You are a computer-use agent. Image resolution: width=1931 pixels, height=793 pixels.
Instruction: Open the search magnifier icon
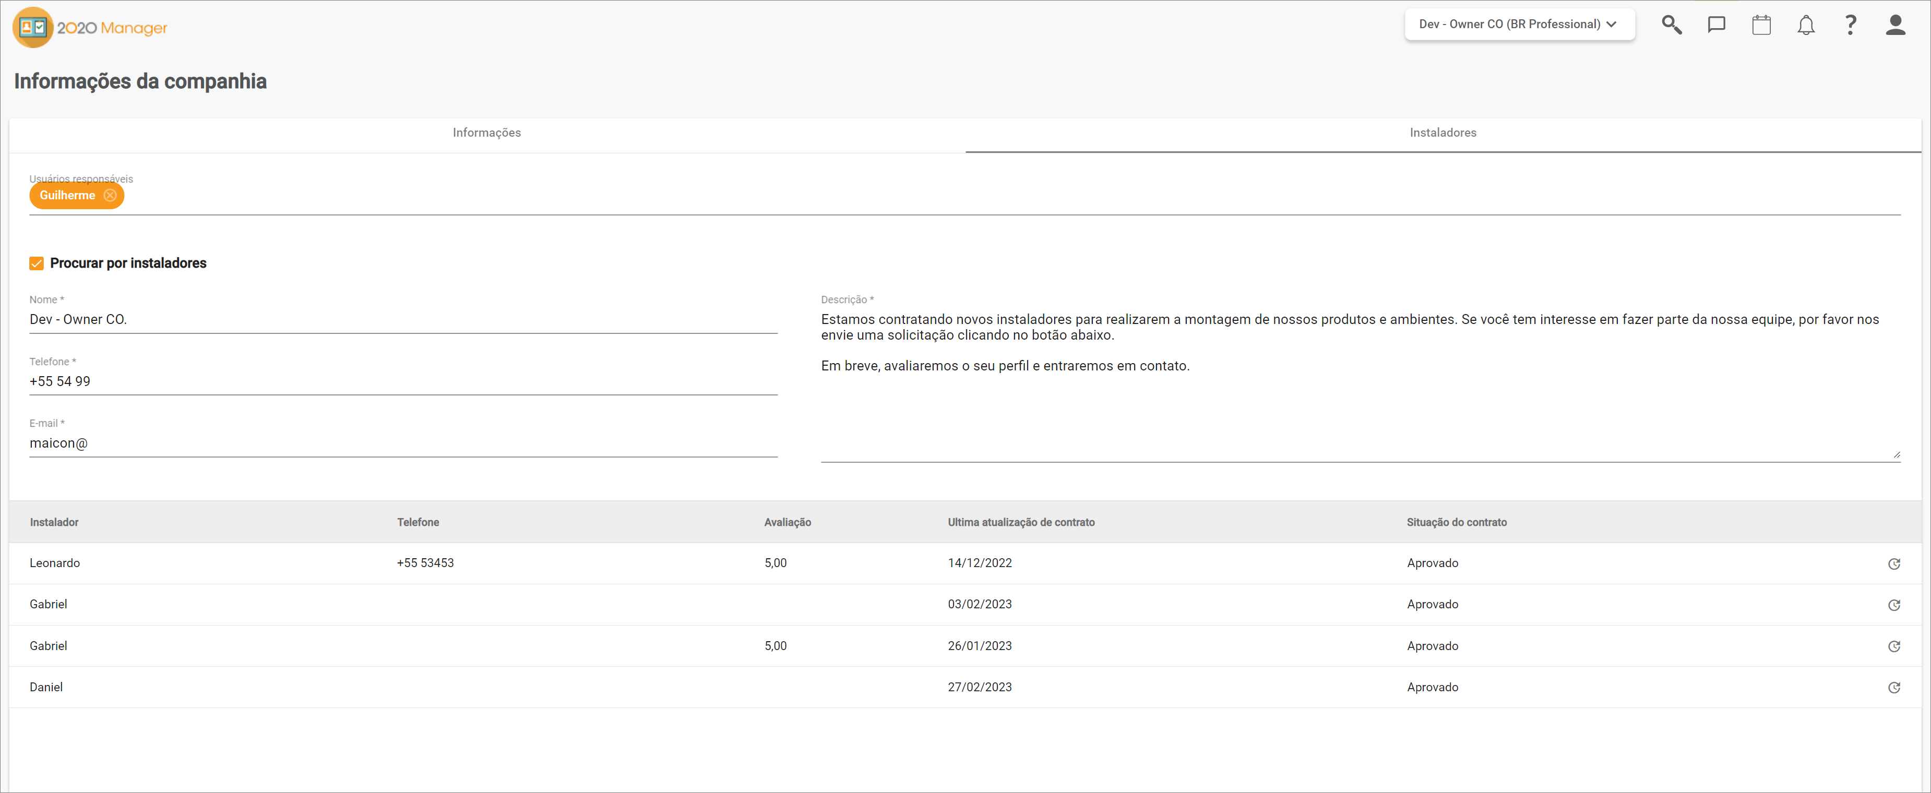1671,25
